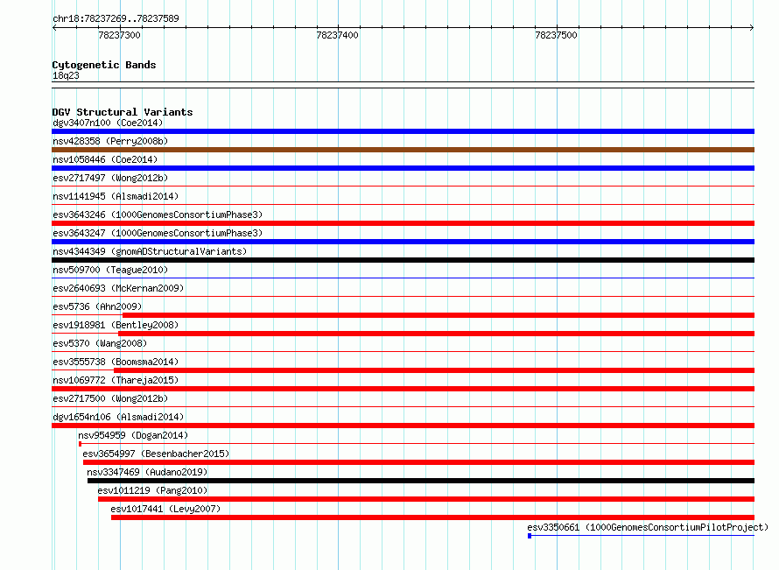Viewport: 779px width, 570px height.
Task: Click nsv4344349 (gnomADStructuralVariants) label
Action: 150,251
